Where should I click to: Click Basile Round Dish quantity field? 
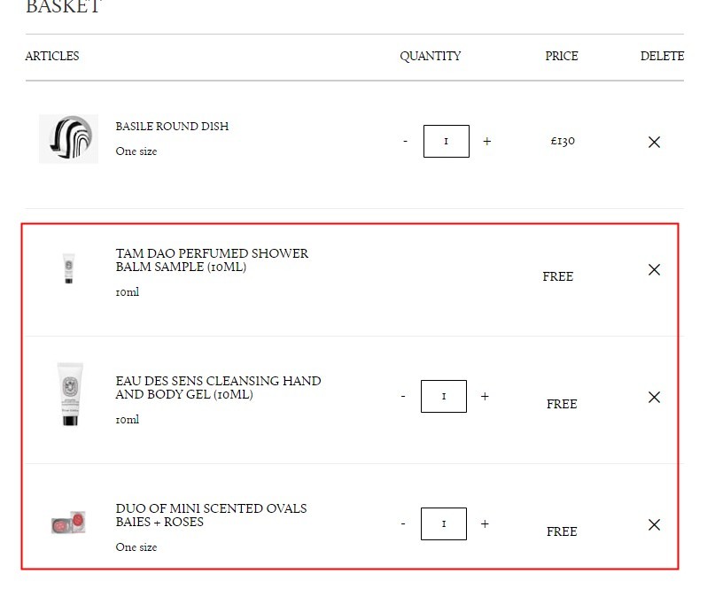point(447,141)
